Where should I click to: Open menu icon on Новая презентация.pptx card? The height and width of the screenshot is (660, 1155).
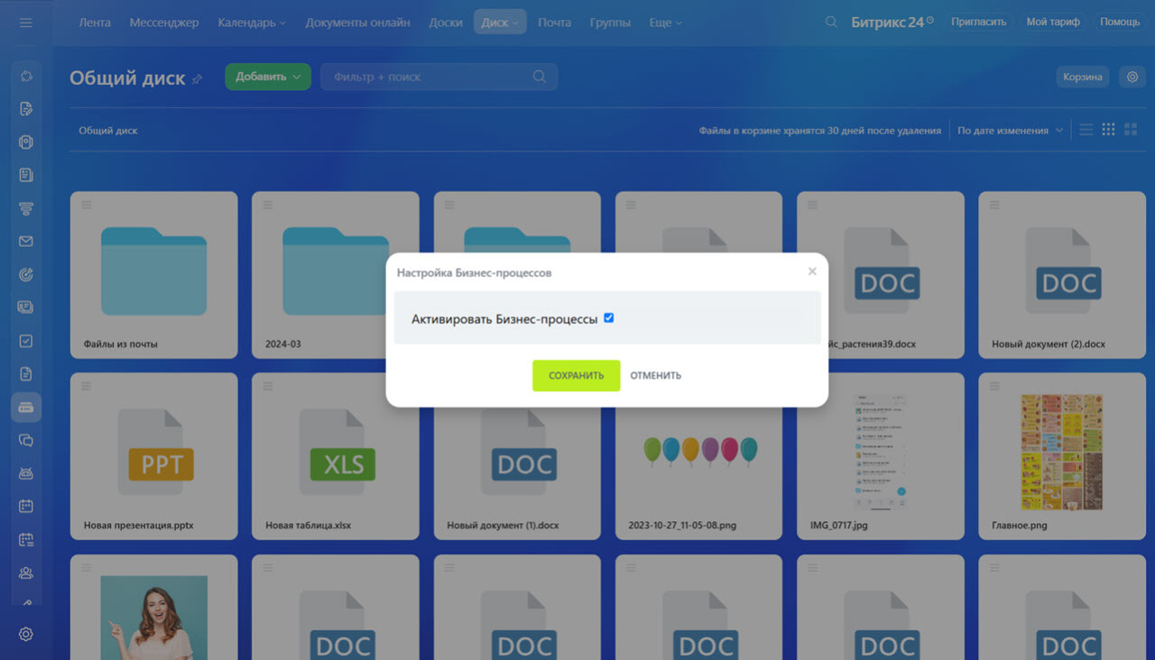click(x=87, y=386)
